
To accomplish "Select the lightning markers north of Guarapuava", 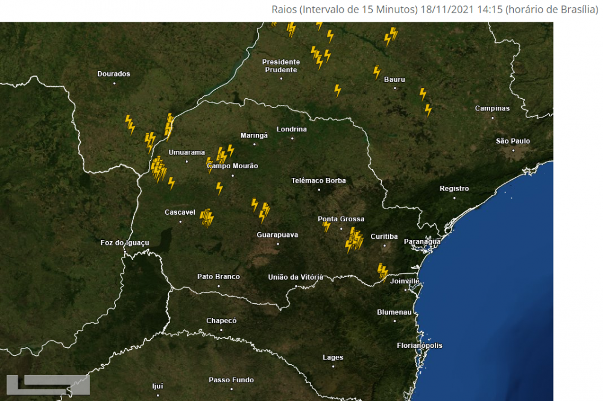I will pos(260,210).
